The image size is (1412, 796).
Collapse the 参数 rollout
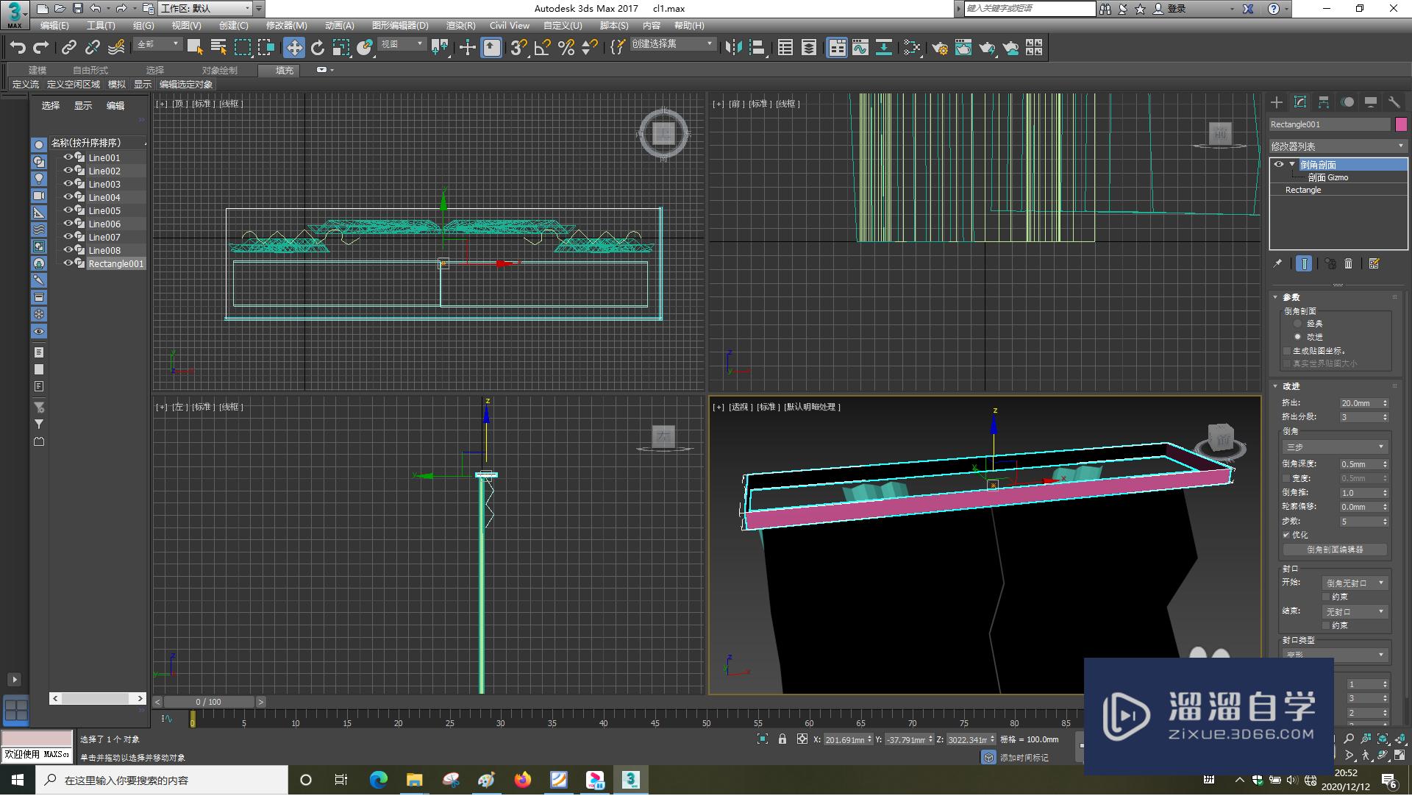(1291, 297)
